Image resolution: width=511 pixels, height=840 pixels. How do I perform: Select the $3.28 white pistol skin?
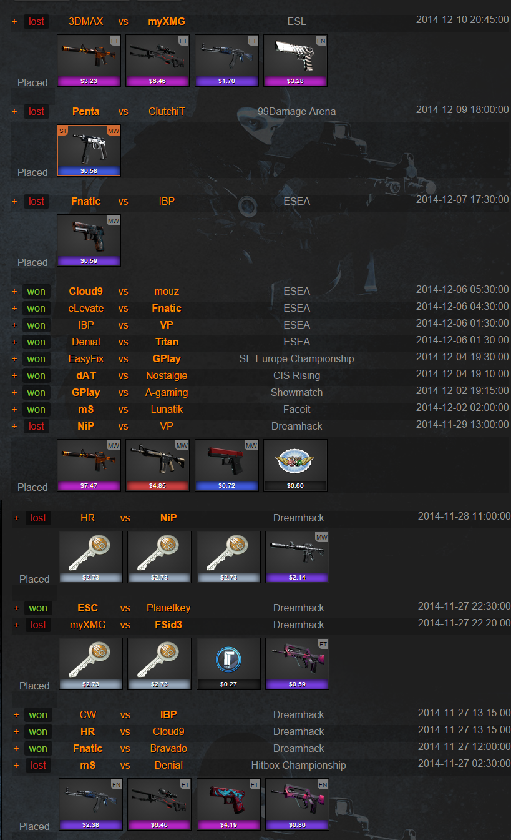coord(295,61)
